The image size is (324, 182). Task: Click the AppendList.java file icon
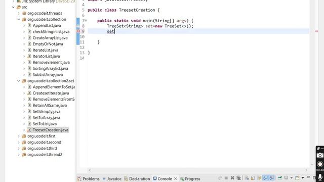[x=29, y=26]
